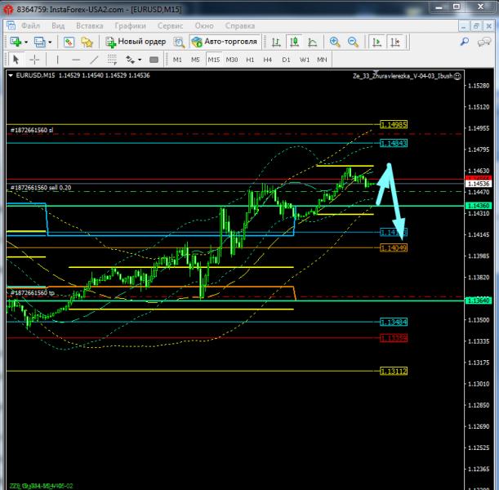Switch the chart to H1 timeframe
This screenshot has height=490, width=499.
(x=250, y=60)
